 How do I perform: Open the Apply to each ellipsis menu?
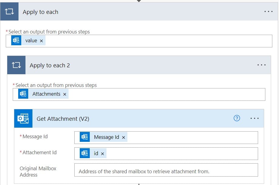click(268, 11)
